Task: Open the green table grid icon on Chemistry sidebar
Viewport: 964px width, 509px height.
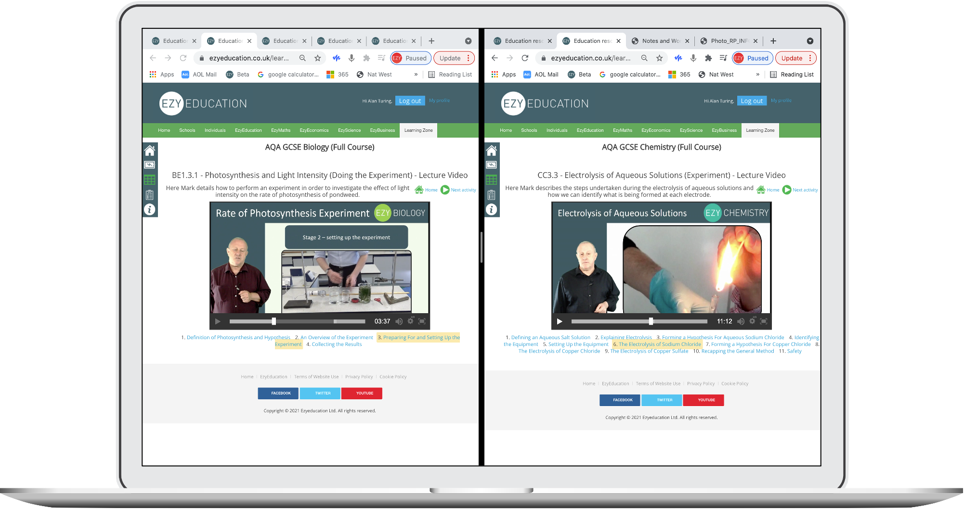Action: click(x=491, y=180)
